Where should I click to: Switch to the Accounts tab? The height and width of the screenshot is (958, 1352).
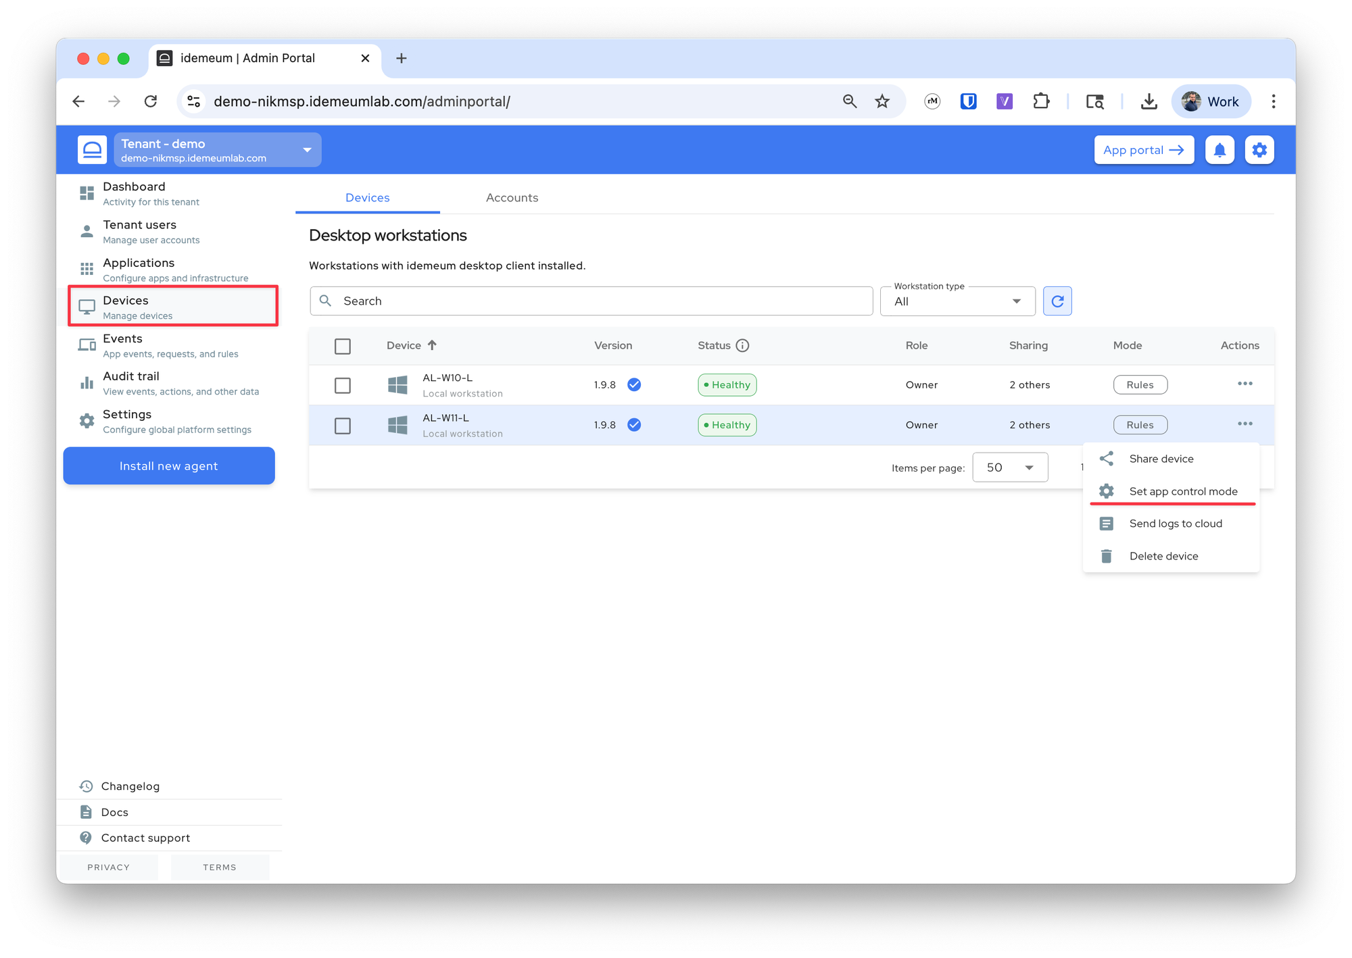pos(512,198)
